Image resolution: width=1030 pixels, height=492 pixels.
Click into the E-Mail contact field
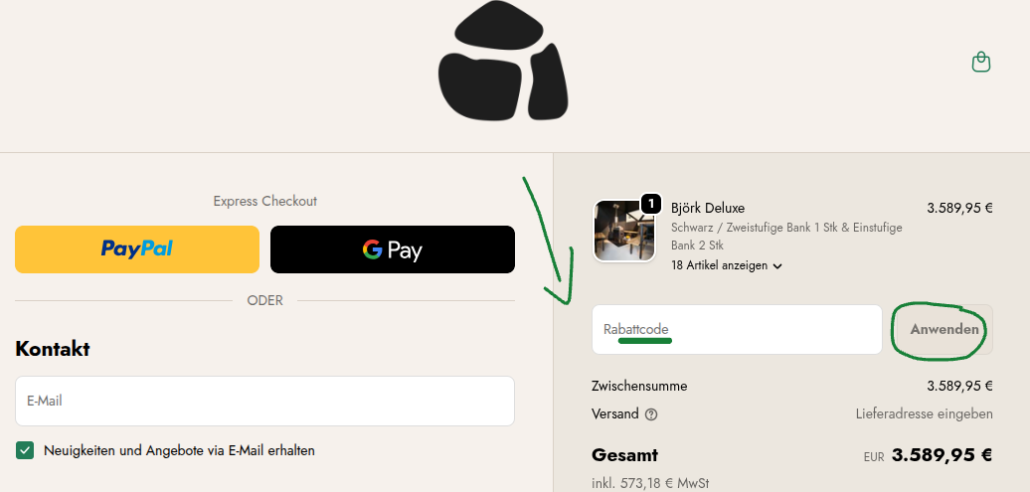click(x=264, y=401)
